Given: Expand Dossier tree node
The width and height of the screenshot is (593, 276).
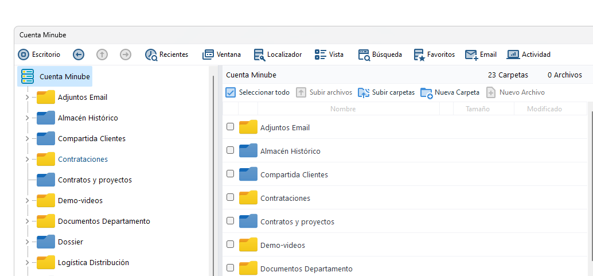Looking at the screenshot, I should click(27, 242).
